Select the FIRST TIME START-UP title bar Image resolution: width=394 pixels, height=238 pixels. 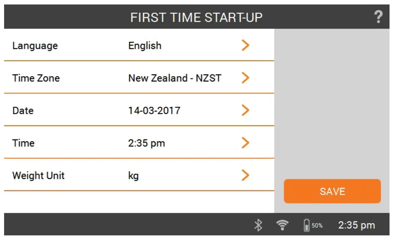pos(197,17)
